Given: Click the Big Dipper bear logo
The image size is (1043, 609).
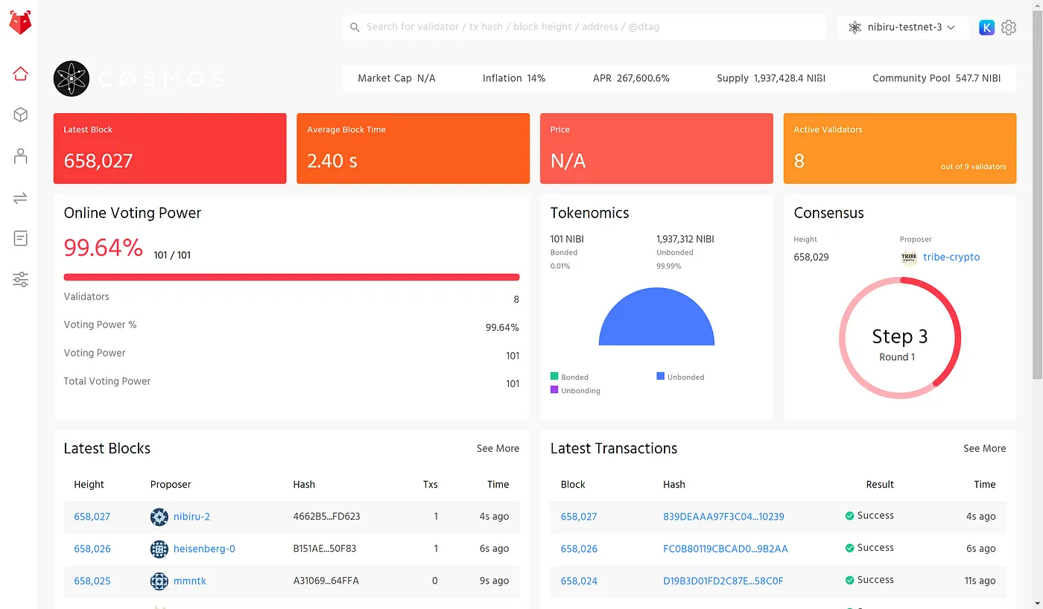Looking at the screenshot, I should (x=20, y=23).
